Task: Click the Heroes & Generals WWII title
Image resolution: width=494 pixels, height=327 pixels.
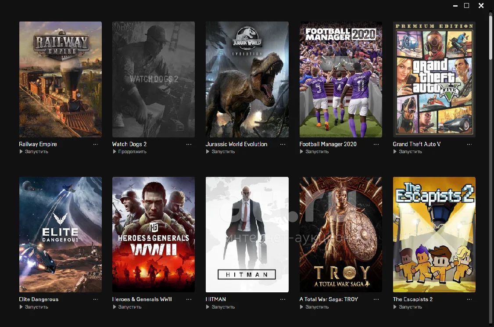Action: click(142, 299)
